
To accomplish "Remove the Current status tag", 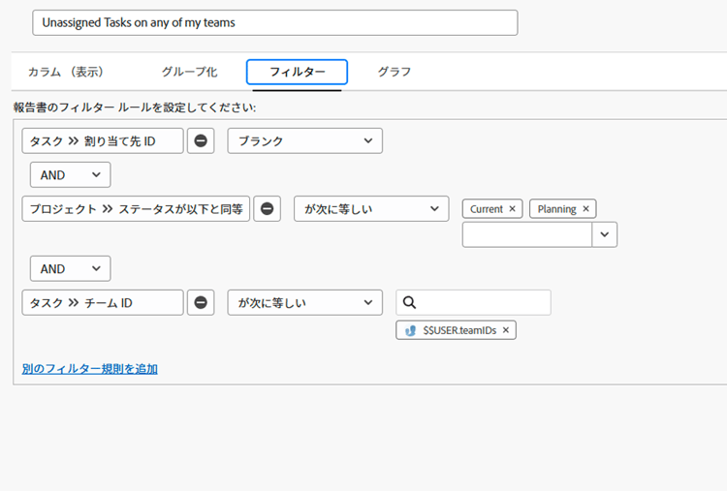I will click(512, 209).
